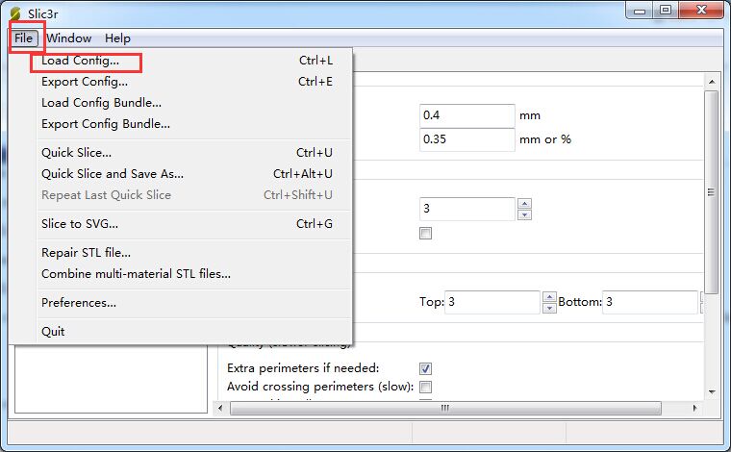Click the perimeters field showing 3
Viewport: 731px width, 452px height.
(x=467, y=209)
